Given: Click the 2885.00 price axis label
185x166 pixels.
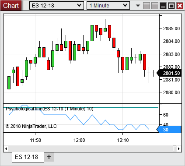Looking at the screenshot, I should (171, 28).
